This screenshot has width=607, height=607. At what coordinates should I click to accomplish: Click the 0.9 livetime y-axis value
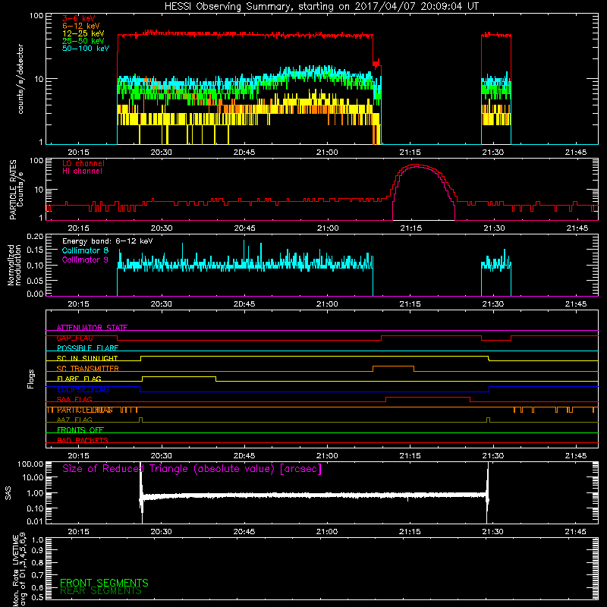click(x=37, y=551)
